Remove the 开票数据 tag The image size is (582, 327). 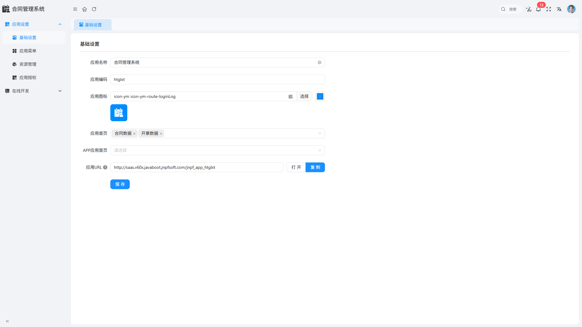161,134
